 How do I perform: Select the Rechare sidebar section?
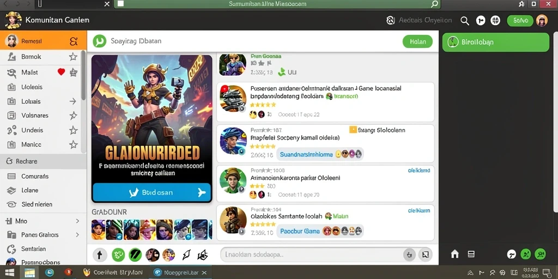click(x=43, y=161)
